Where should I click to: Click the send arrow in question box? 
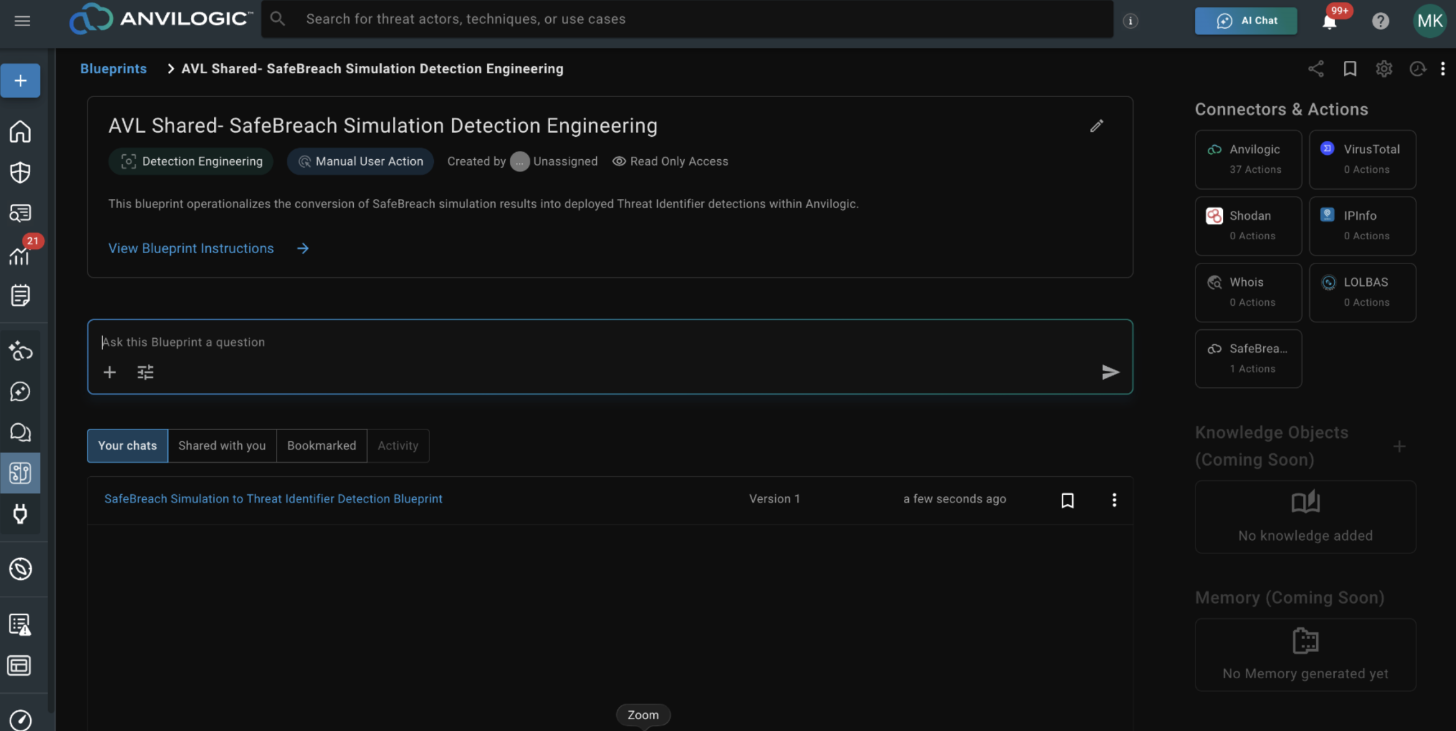point(1110,372)
